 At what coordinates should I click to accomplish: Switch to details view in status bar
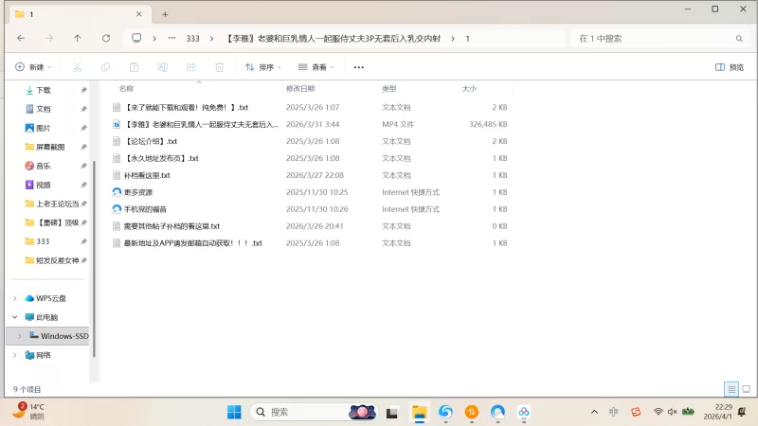click(x=731, y=389)
